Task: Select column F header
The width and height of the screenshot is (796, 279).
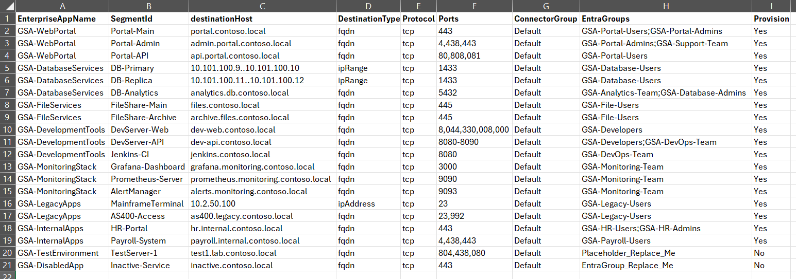Action: point(474,6)
